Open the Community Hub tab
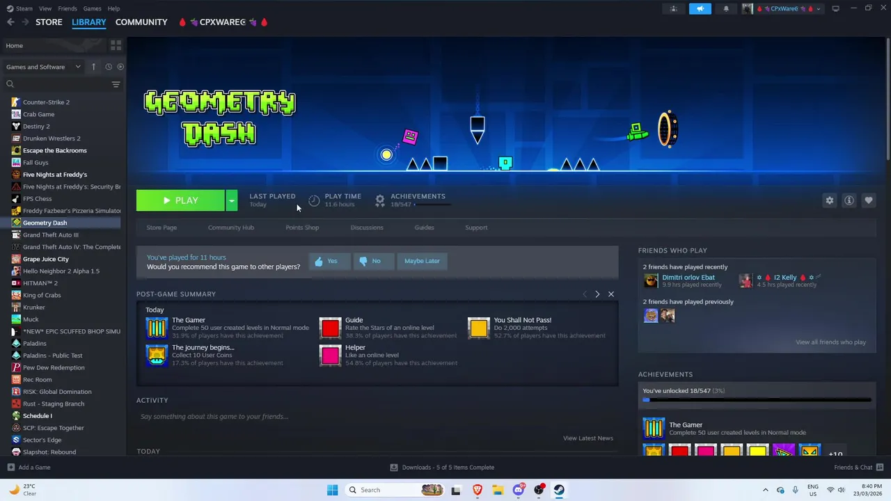 pos(231,228)
